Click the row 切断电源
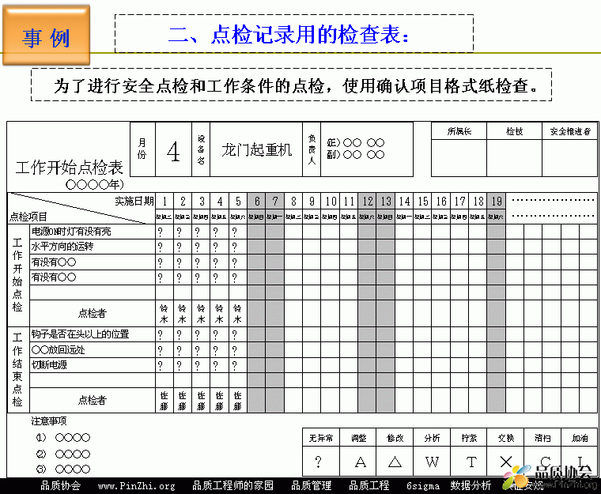 (93, 365)
